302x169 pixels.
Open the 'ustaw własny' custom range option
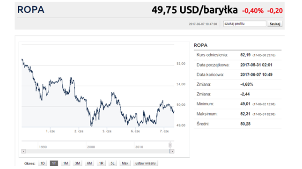pyautogui.click(x=146, y=163)
